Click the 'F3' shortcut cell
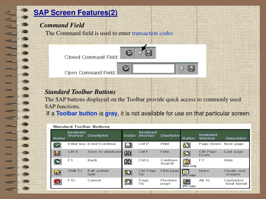The image size is (266, 199). (70, 160)
